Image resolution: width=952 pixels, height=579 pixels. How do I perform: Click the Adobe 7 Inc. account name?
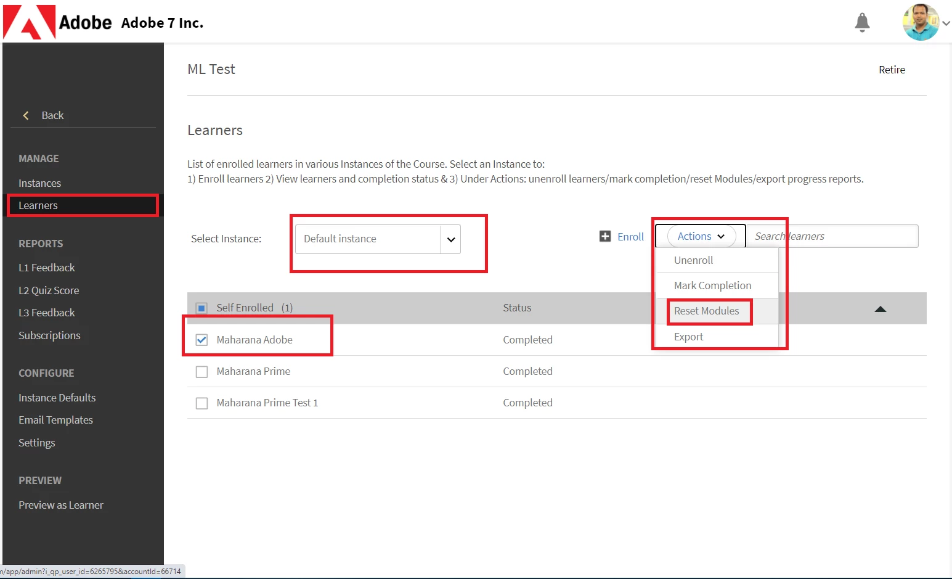click(162, 23)
